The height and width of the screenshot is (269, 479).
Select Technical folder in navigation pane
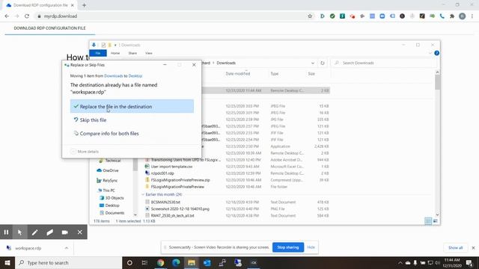[110, 161]
